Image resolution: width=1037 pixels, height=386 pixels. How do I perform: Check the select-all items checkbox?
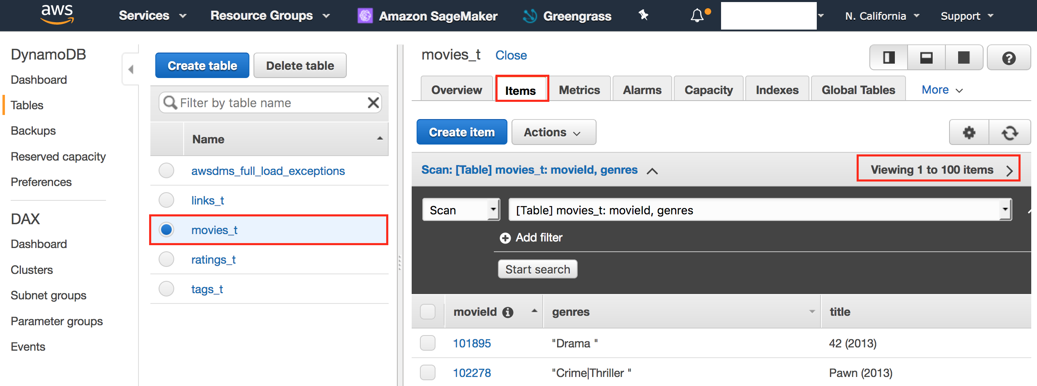428,312
